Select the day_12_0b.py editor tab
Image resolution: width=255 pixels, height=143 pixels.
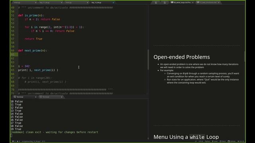coord(102,3)
